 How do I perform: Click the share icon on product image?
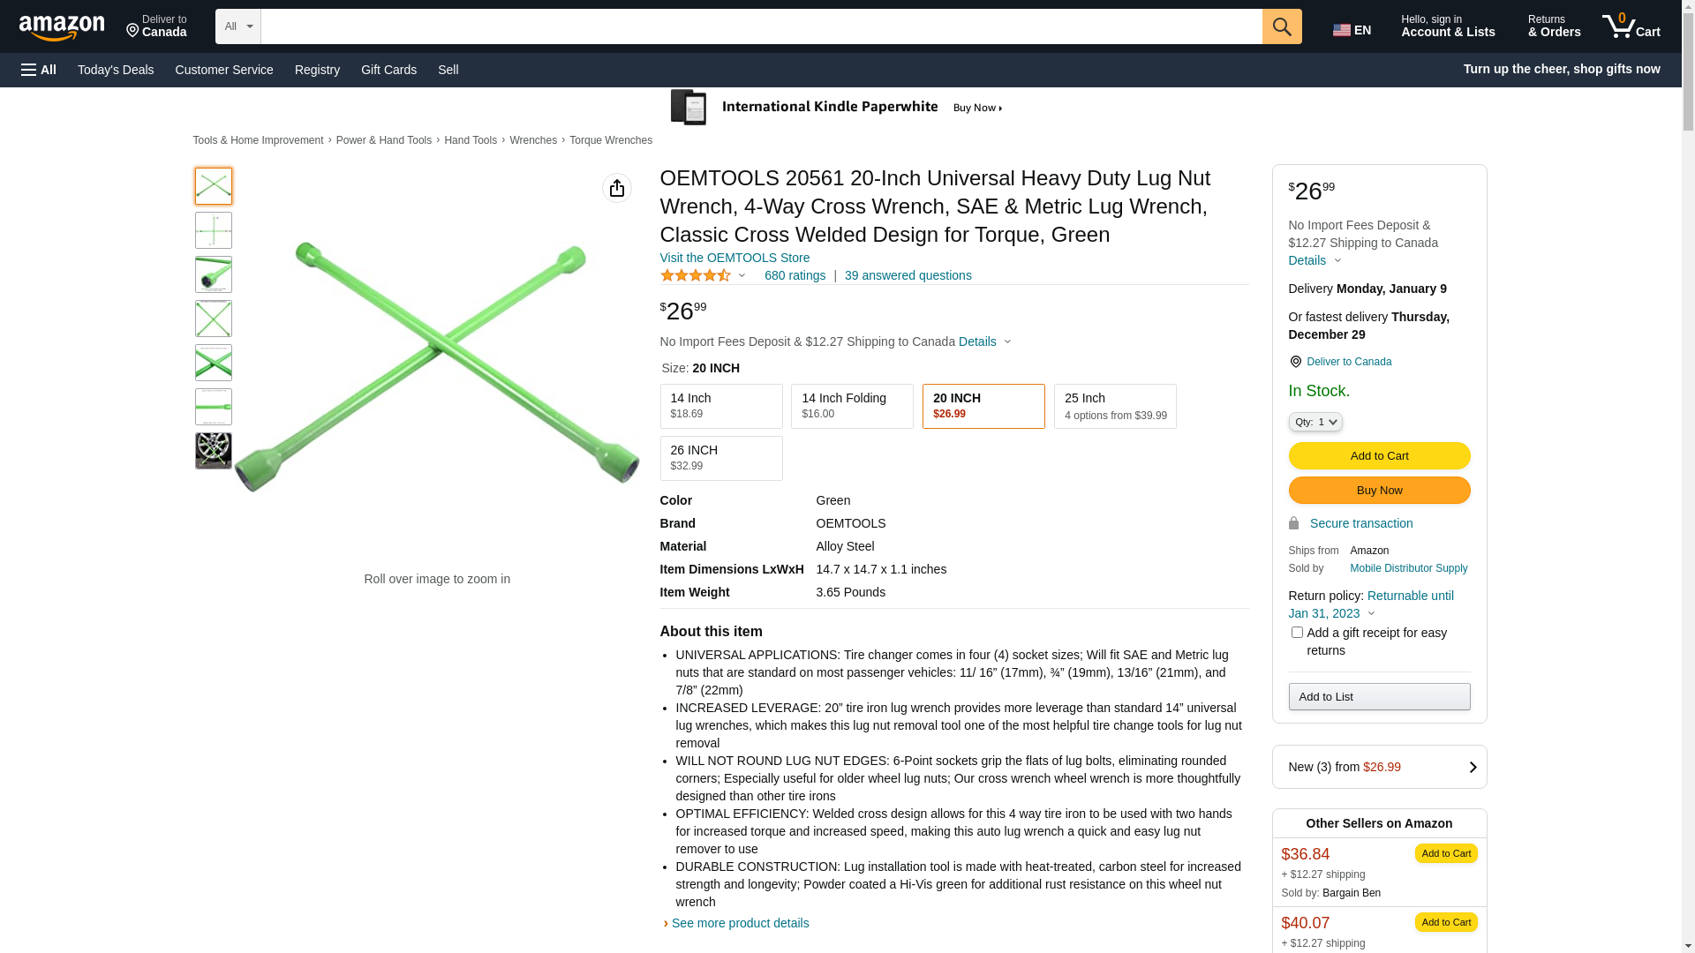coord(617,188)
